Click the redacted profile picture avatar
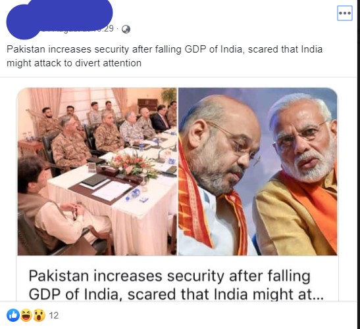This screenshot has height=329, width=360. pyautogui.click(x=22, y=22)
